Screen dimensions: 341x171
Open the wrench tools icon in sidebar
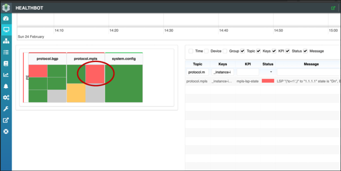point(6,109)
